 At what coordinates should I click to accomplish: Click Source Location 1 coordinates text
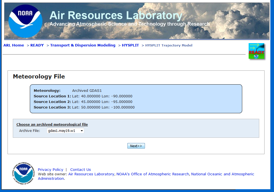[102, 96]
